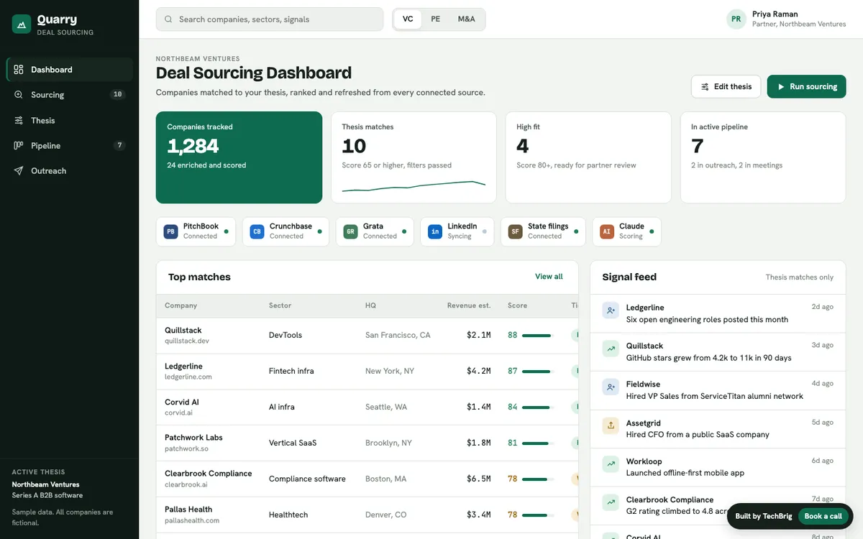Open the High fit card

(x=588, y=157)
